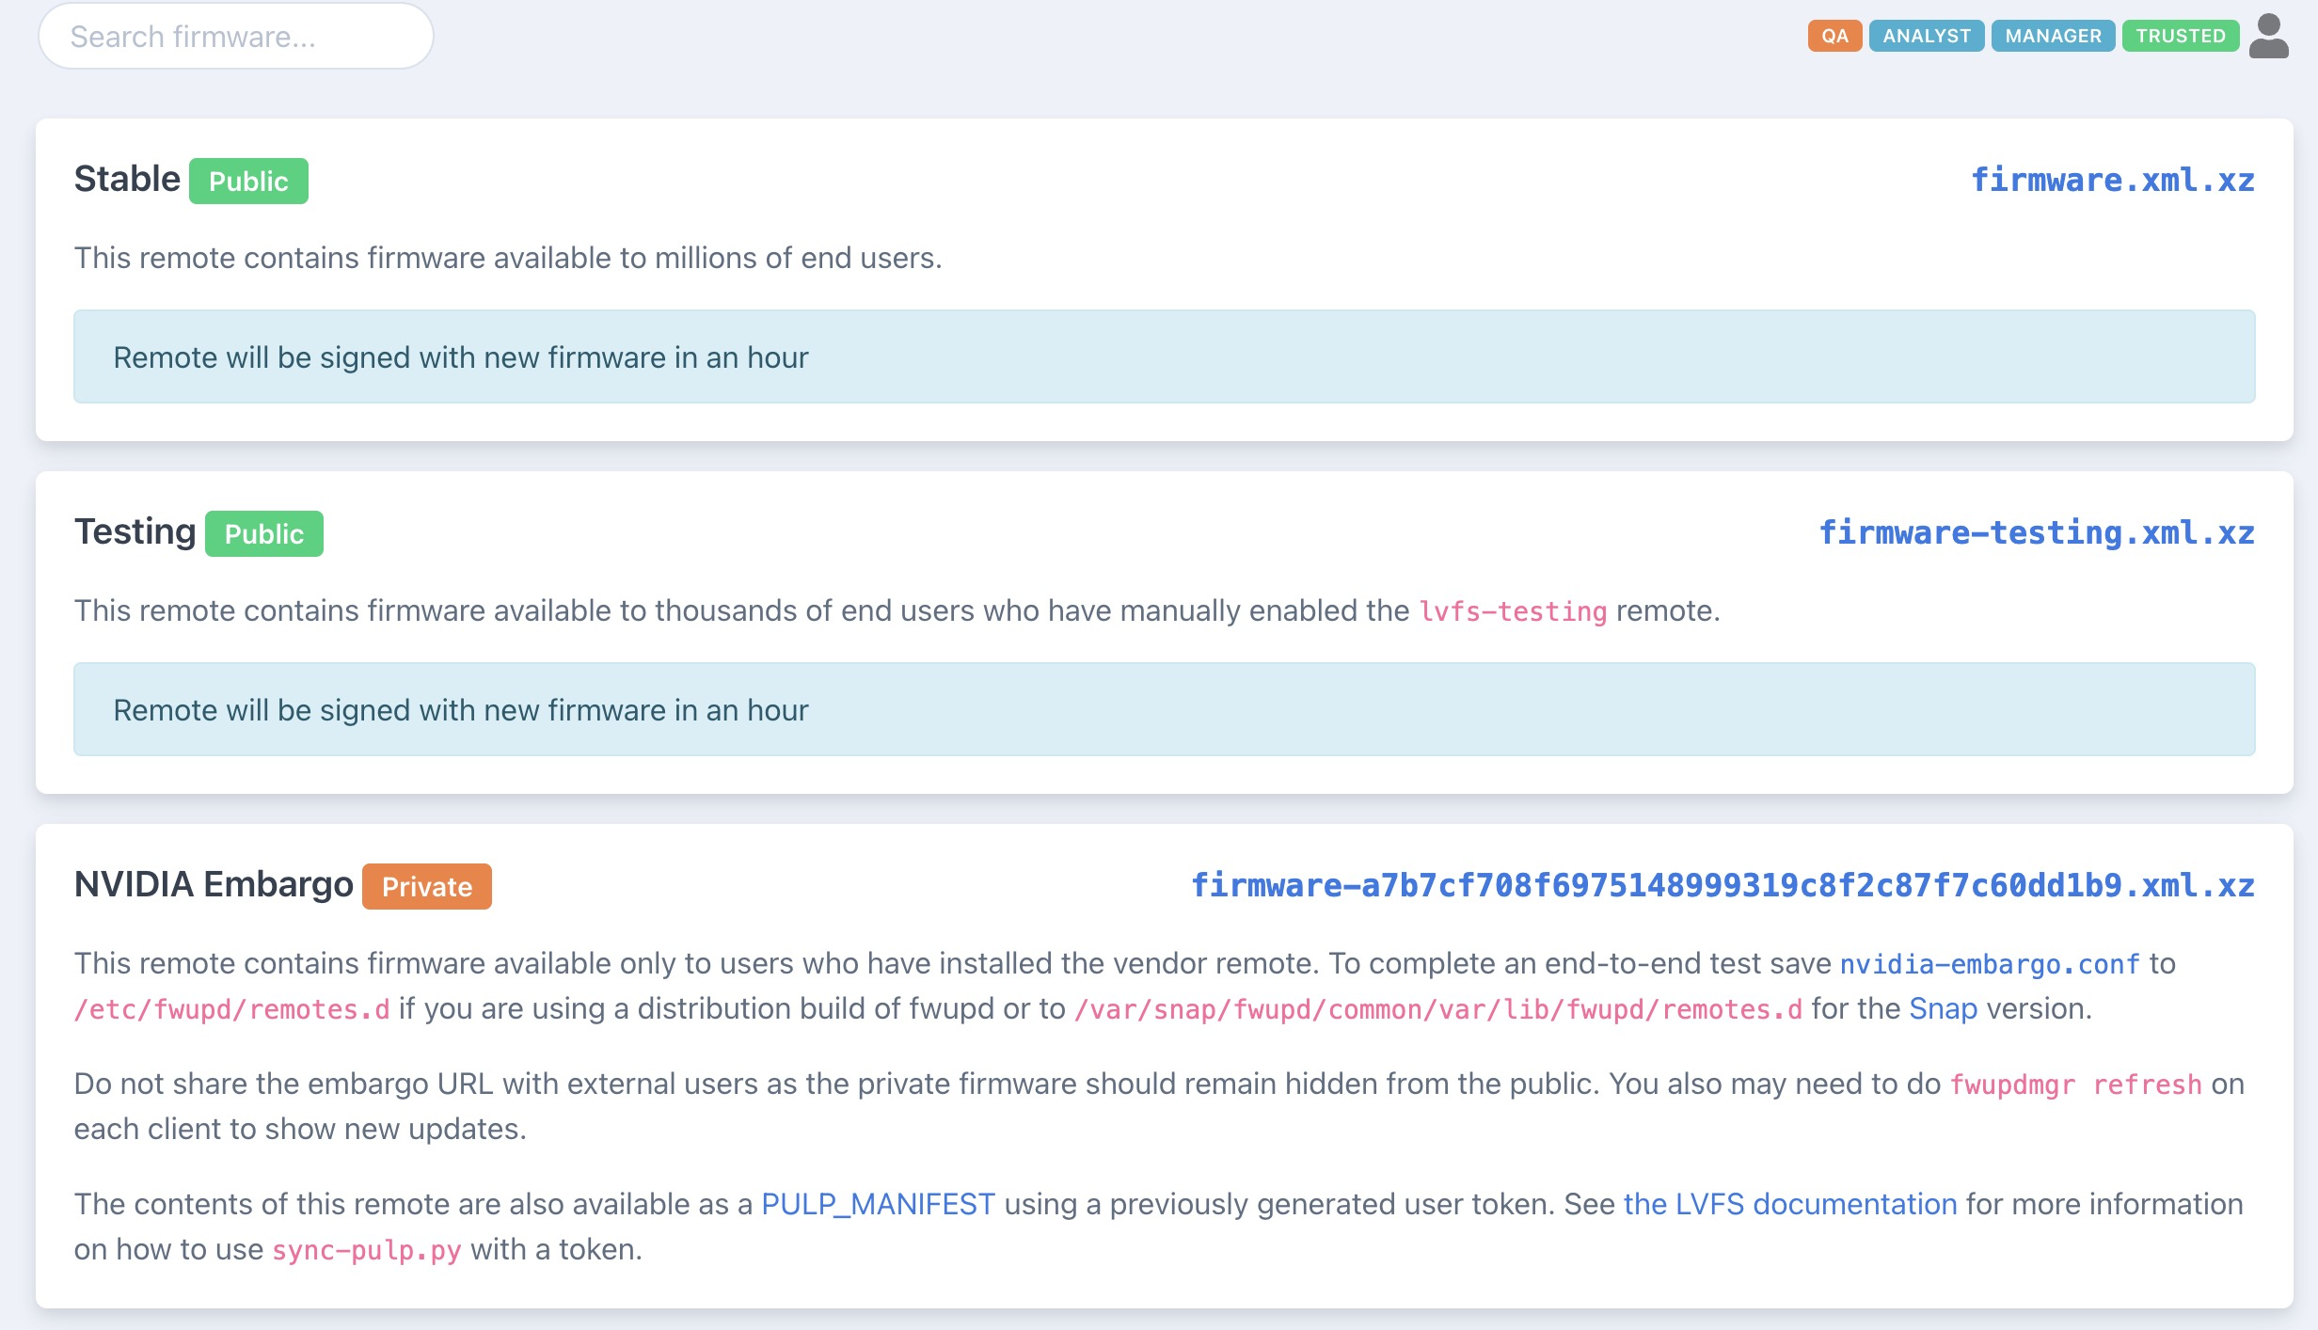The width and height of the screenshot is (2318, 1330).
Task: Open the user profile icon
Action: coord(2270,36)
